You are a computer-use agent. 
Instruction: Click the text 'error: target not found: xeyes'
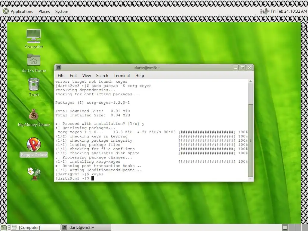coord(91,82)
